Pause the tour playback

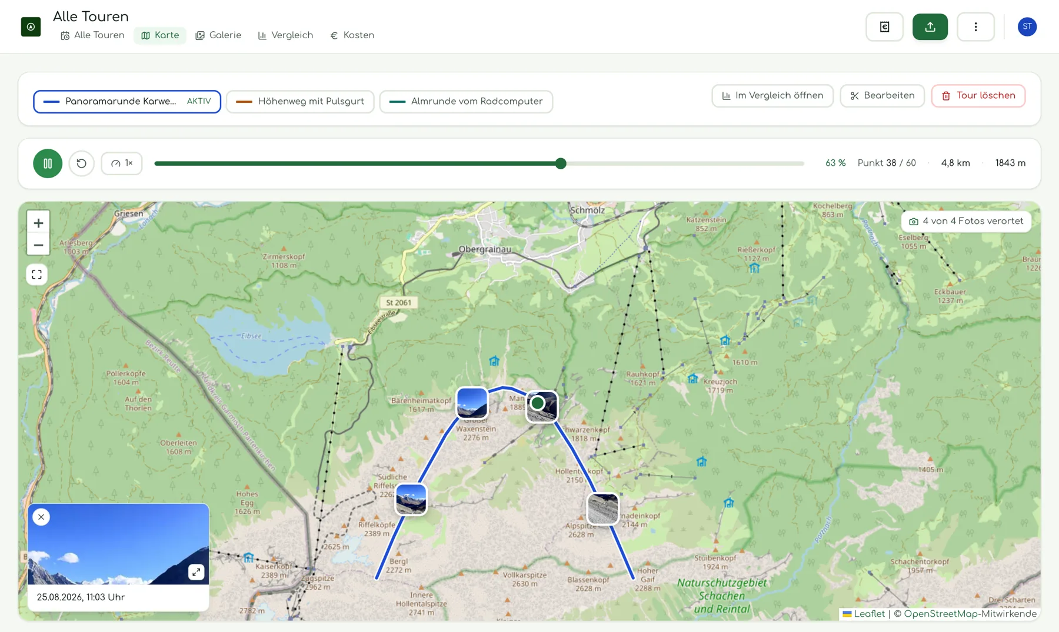tap(48, 163)
